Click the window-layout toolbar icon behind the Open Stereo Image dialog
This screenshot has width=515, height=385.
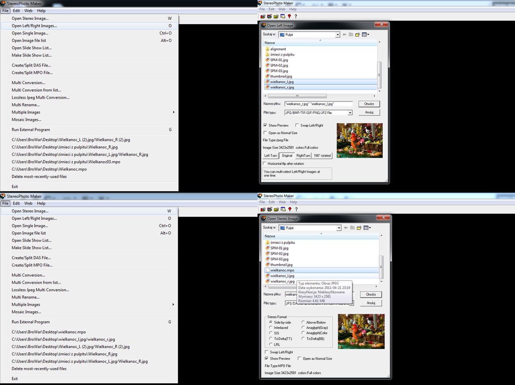[283, 209]
